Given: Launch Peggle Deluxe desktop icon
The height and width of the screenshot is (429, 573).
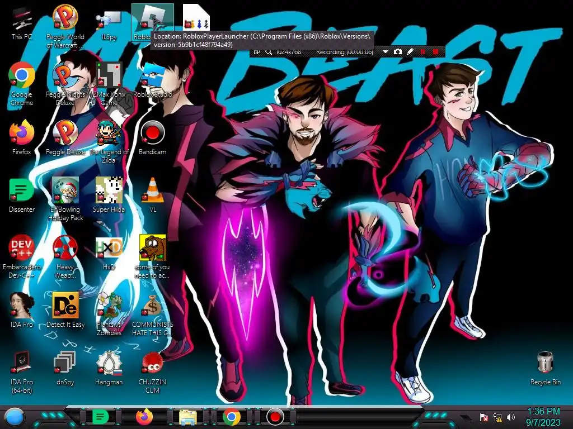Looking at the screenshot, I should (x=65, y=137).
